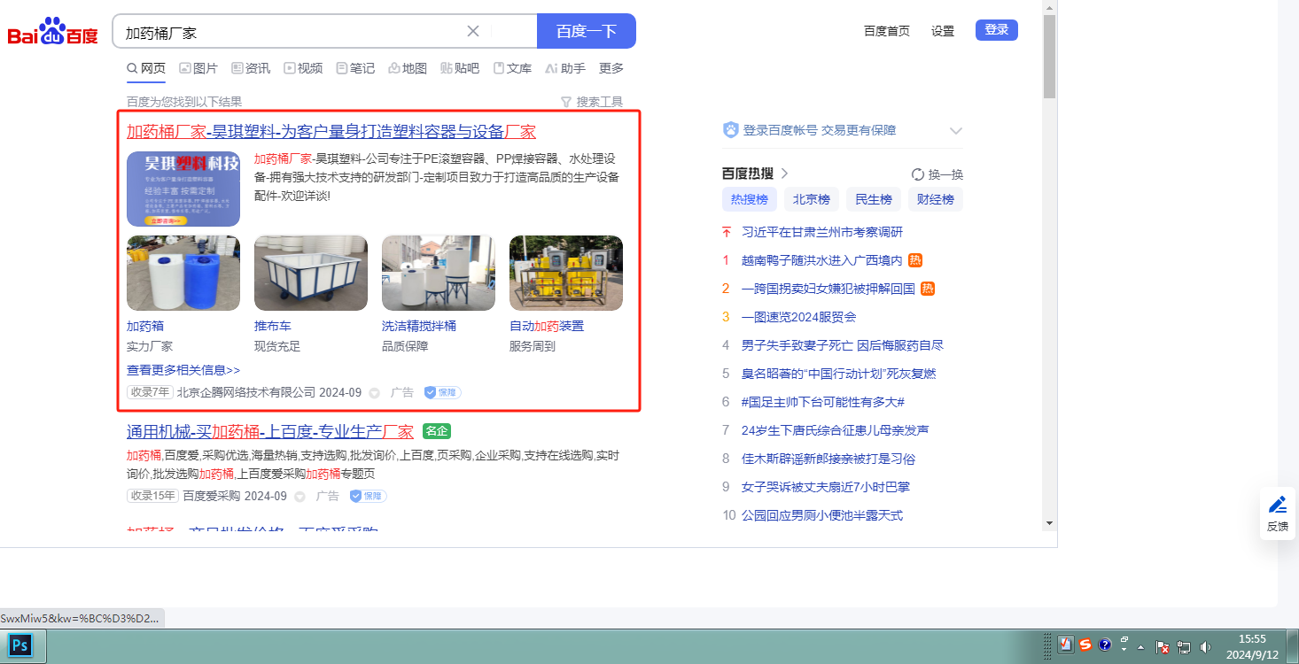Open the 反馈 feedback button
The height and width of the screenshot is (664, 1299).
point(1278,514)
